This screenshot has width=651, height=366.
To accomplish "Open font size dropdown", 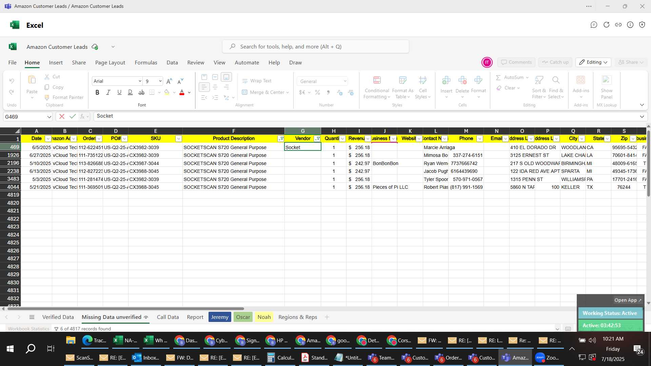I will tap(160, 81).
